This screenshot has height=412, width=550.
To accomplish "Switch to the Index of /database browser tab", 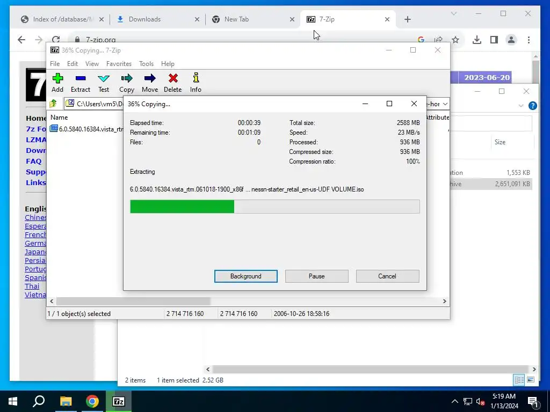I will click(x=62, y=19).
